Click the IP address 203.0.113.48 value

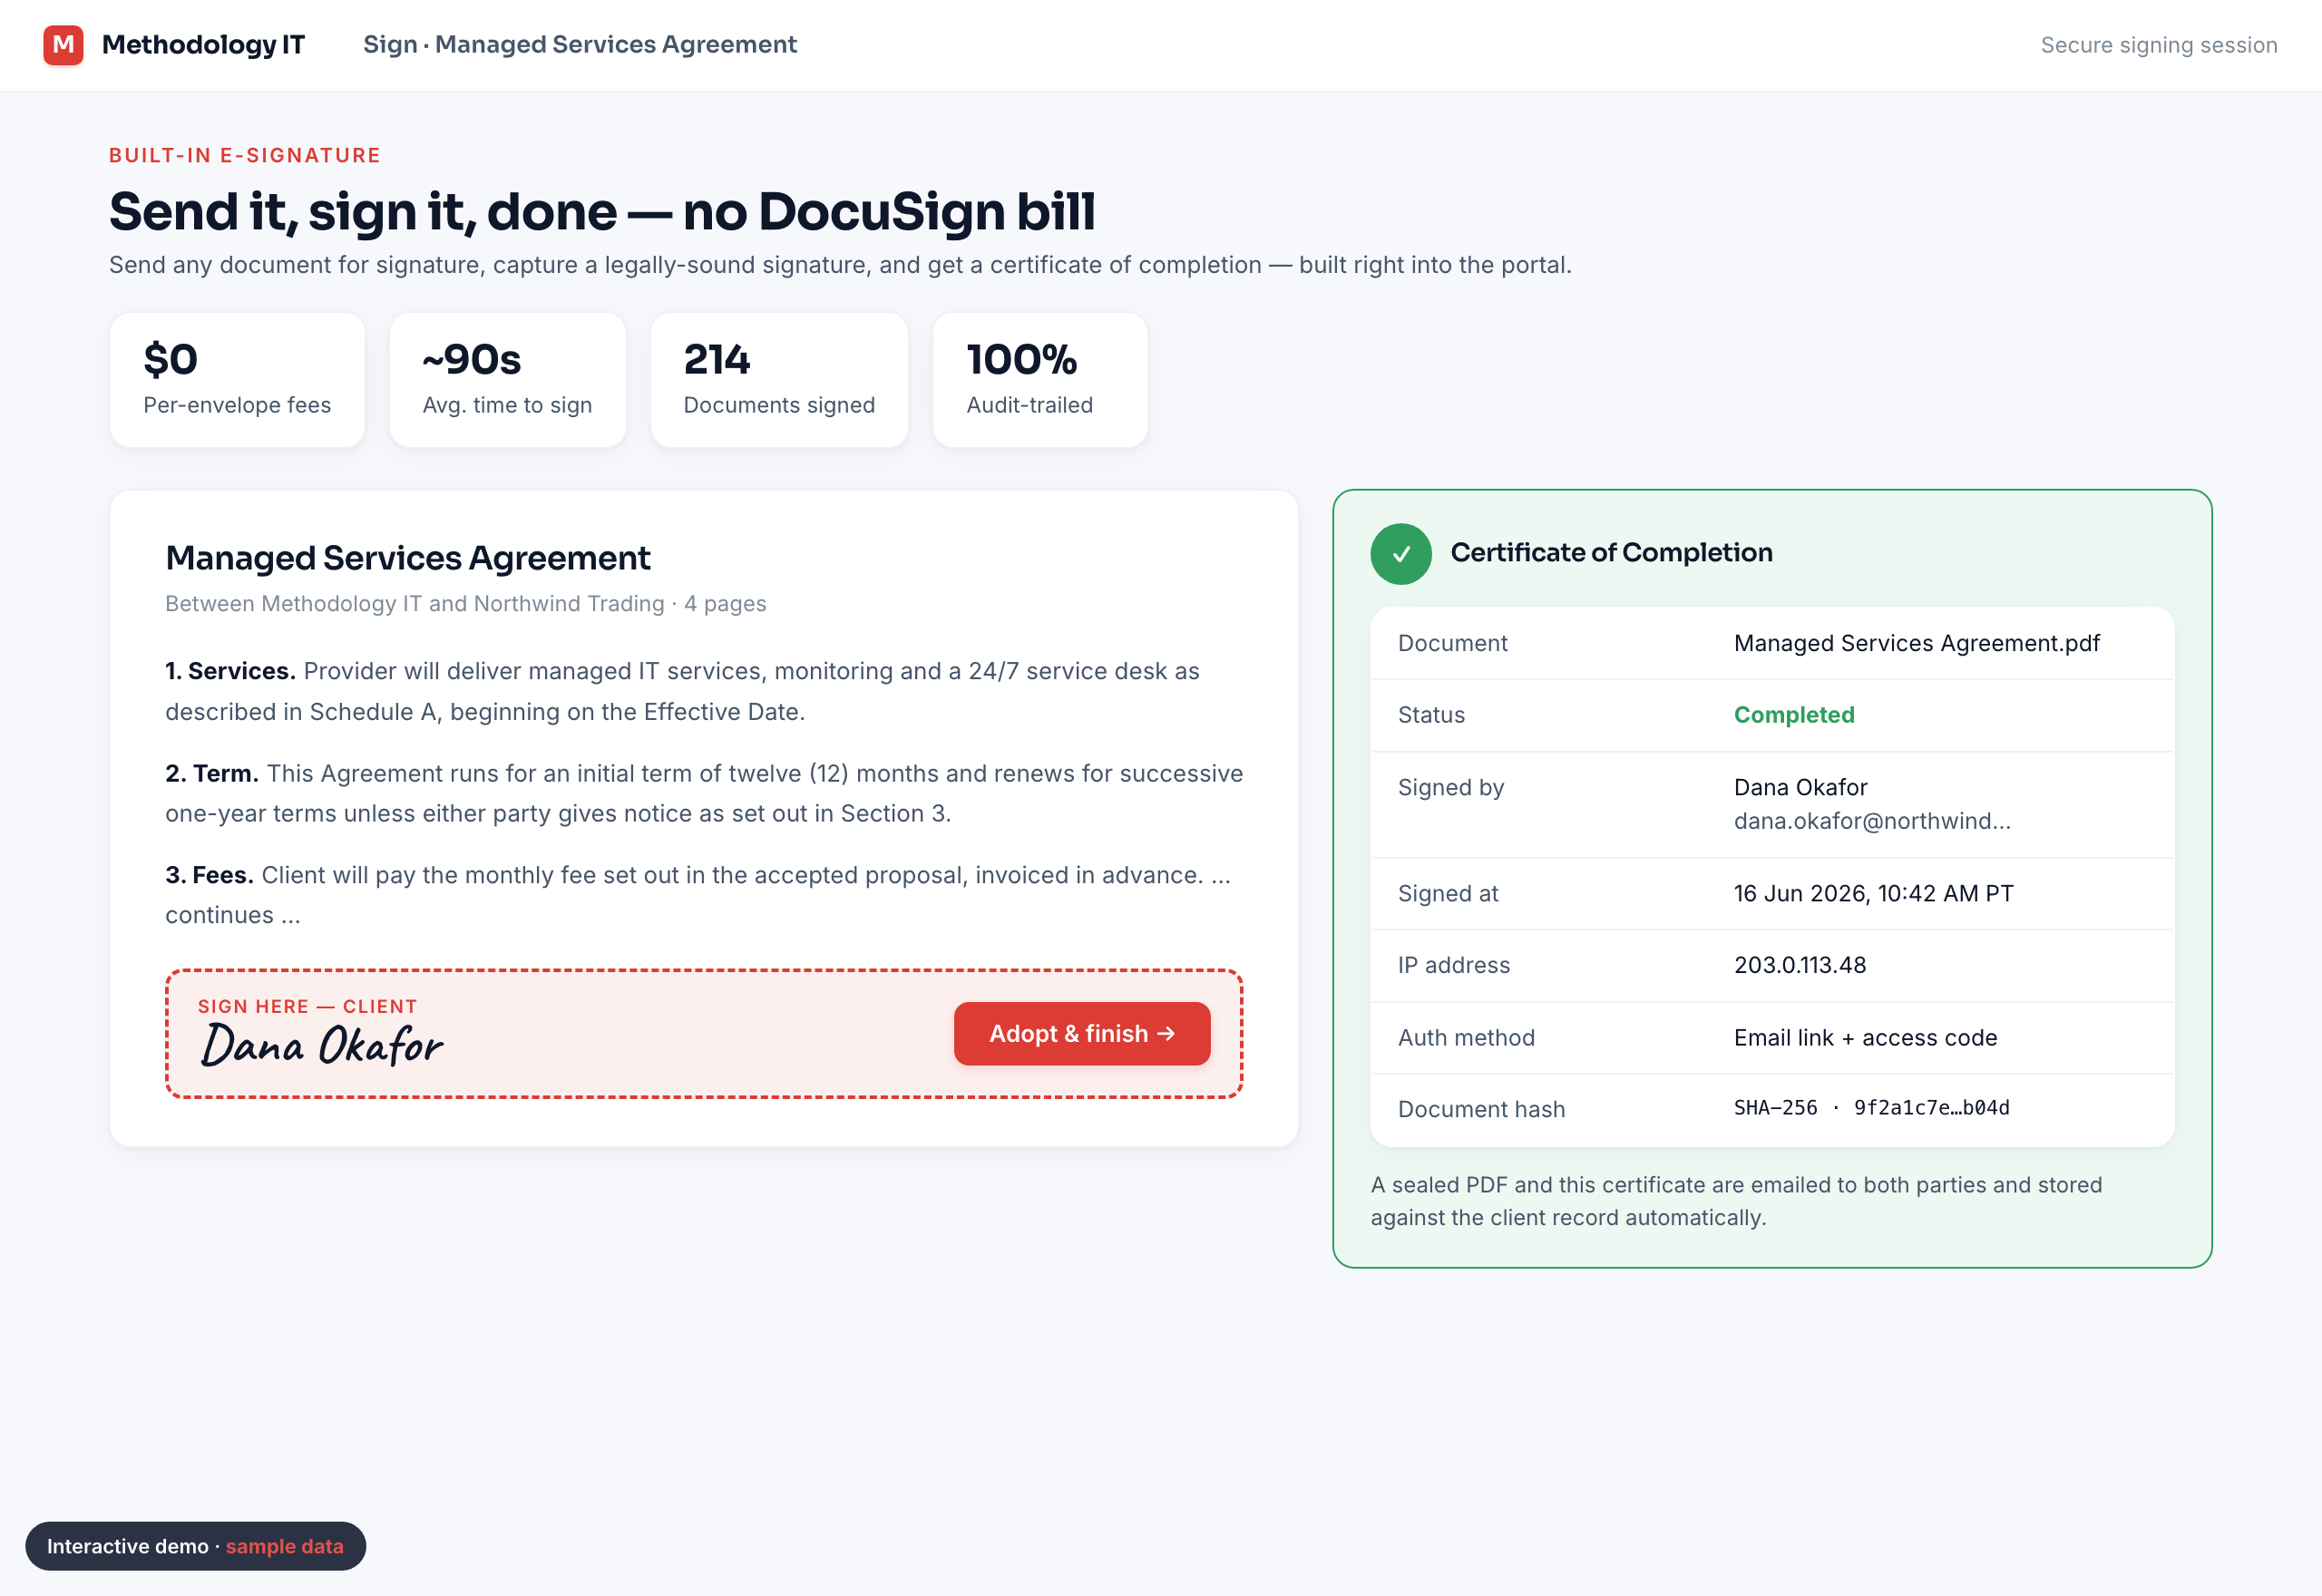pyautogui.click(x=1799, y=965)
